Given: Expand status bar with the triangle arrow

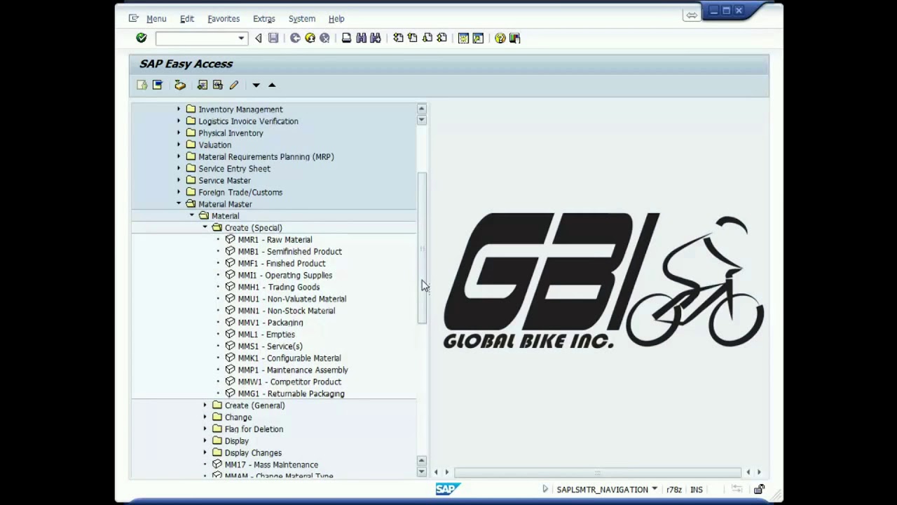Looking at the screenshot, I should point(545,489).
